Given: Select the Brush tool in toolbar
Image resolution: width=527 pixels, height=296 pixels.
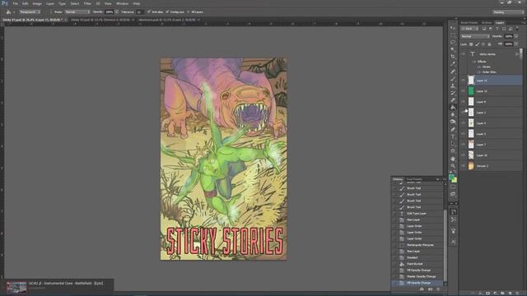Looking at the screenshot, I should (453, 79).
